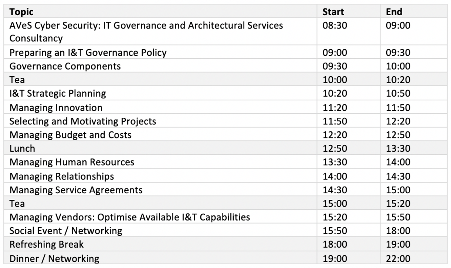Click the Managing Vendors topic cell
451x268 pixels.
(129, 217)
